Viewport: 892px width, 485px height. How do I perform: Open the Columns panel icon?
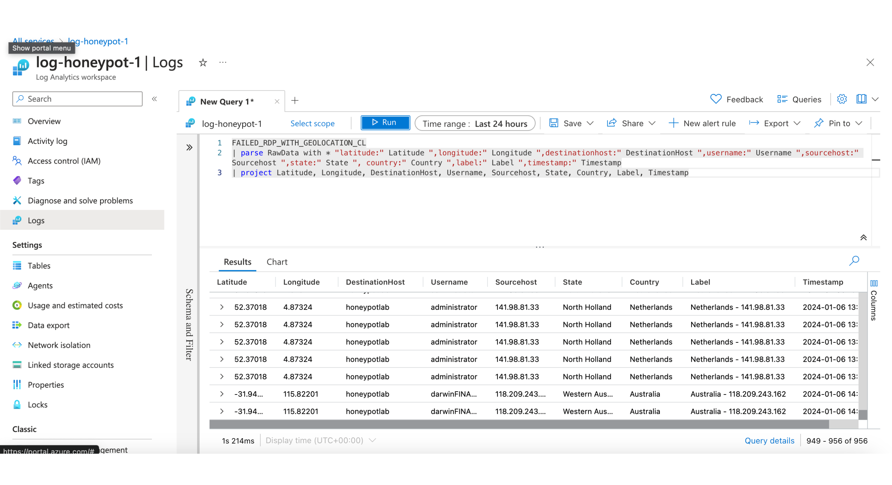tap(874, 283)
